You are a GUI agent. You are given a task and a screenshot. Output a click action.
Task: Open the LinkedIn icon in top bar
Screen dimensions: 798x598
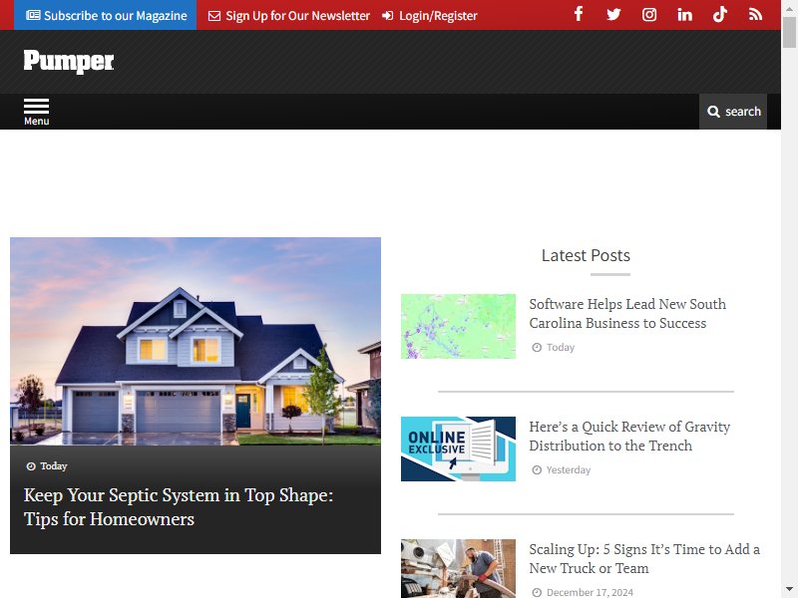pos(684,15)
